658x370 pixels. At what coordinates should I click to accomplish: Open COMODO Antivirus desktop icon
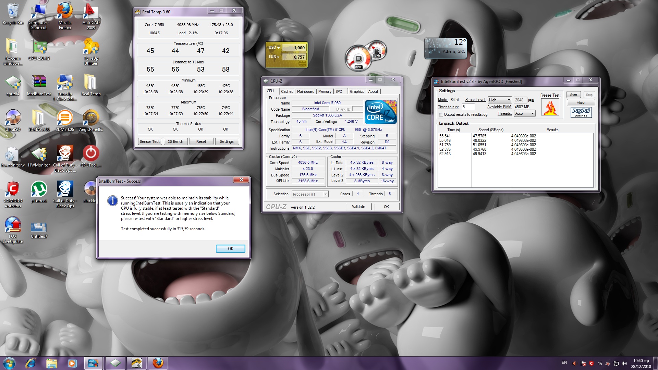(13, 195)
